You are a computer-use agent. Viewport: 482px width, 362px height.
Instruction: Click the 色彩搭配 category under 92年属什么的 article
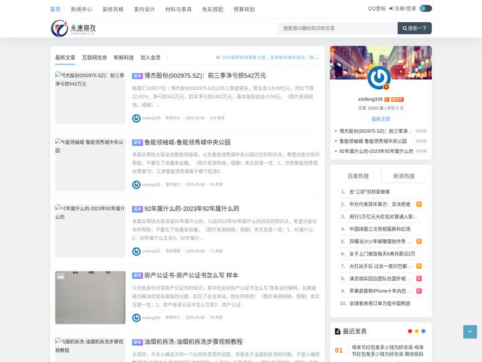pyautogui.click(x=173, y=251)
